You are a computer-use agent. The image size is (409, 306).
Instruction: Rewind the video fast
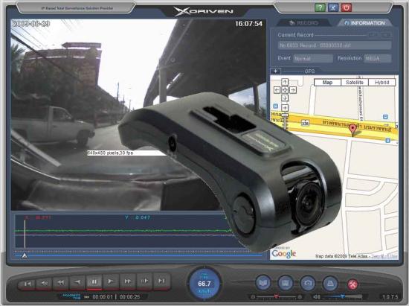click(60, 282)
